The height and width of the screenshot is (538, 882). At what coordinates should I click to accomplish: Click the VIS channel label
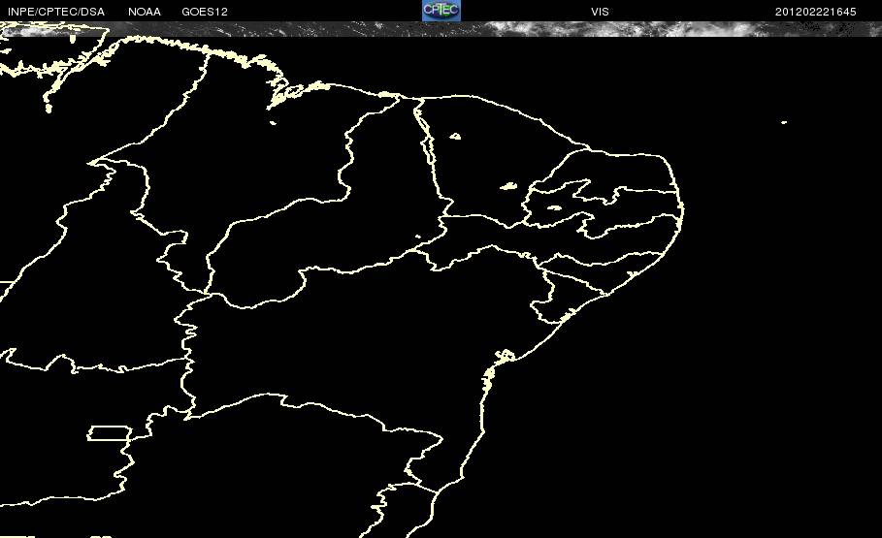pos(600,12)
